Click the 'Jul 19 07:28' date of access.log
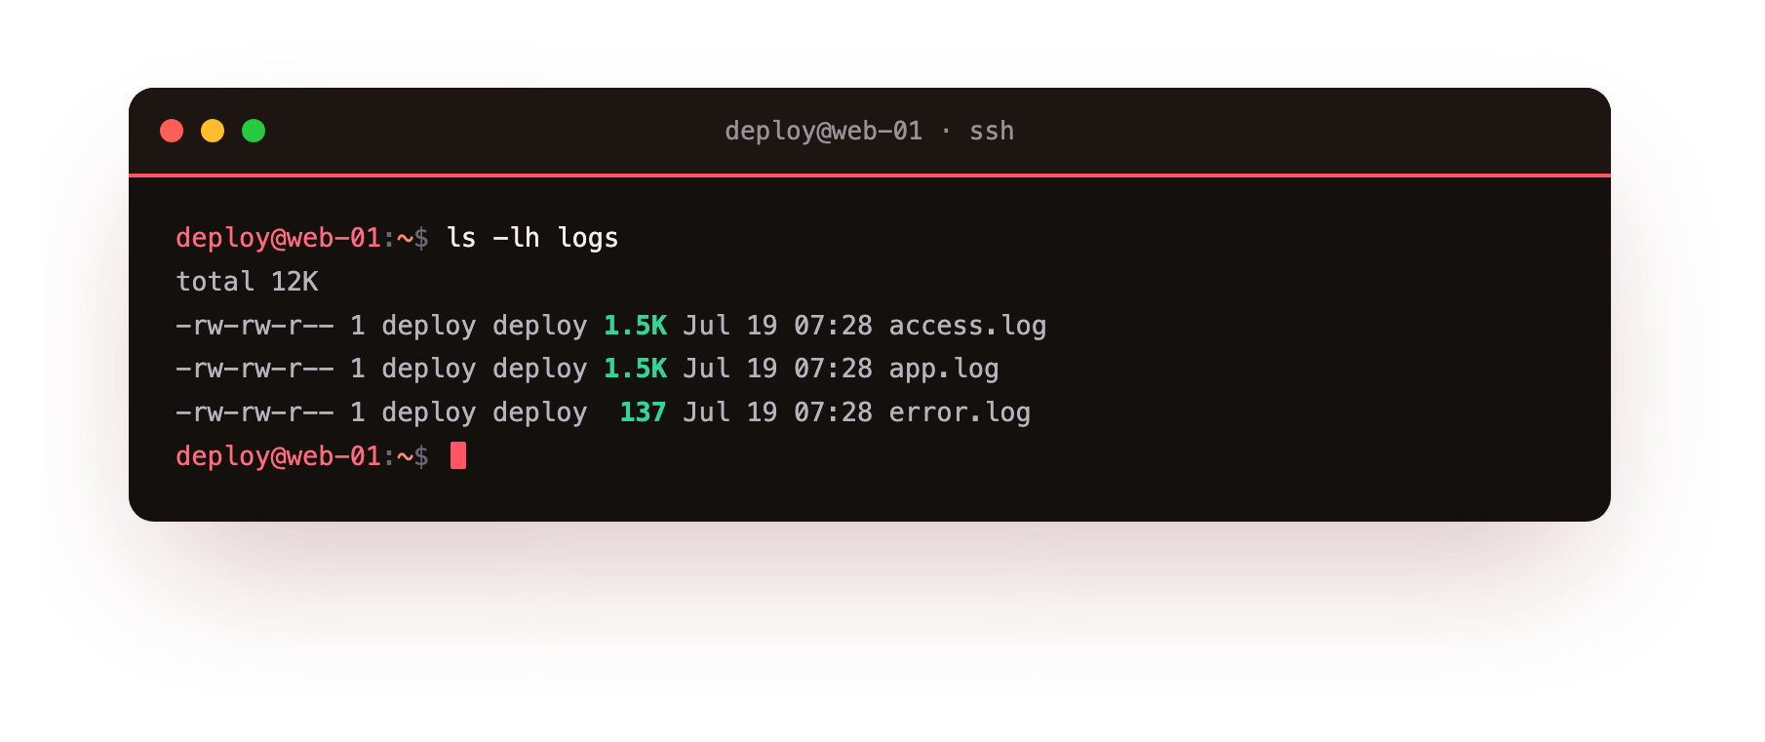The width and height of the screenshot is (1765, 742). [777, 326]
